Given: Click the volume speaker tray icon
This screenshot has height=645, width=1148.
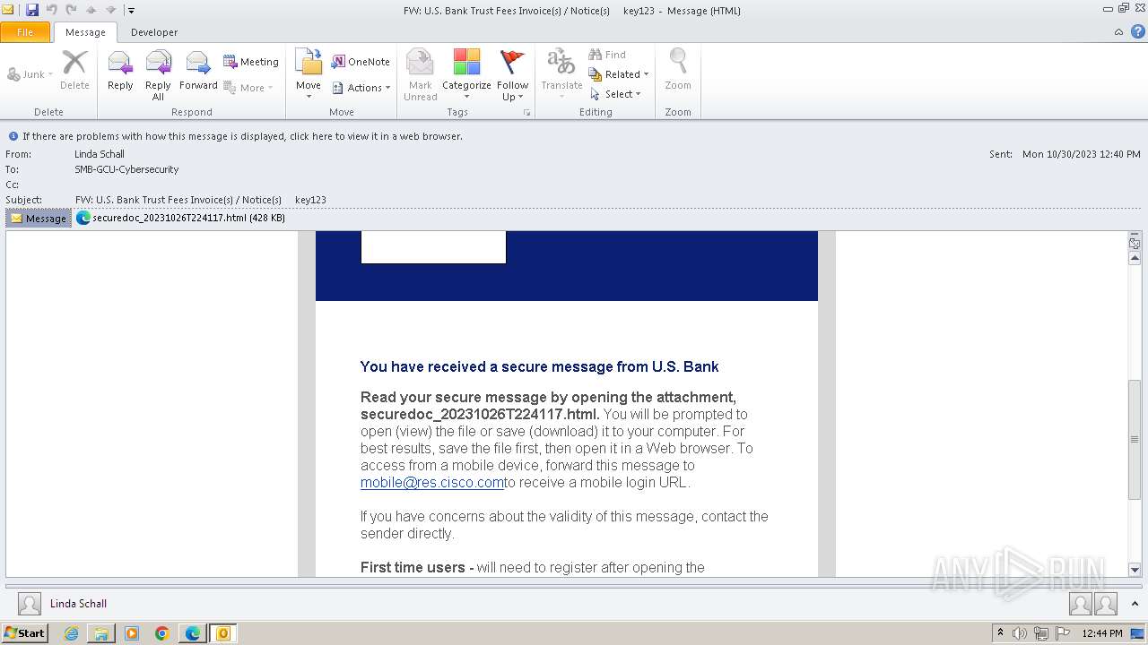Looking at the screenshot, I should pos(1020,633).
